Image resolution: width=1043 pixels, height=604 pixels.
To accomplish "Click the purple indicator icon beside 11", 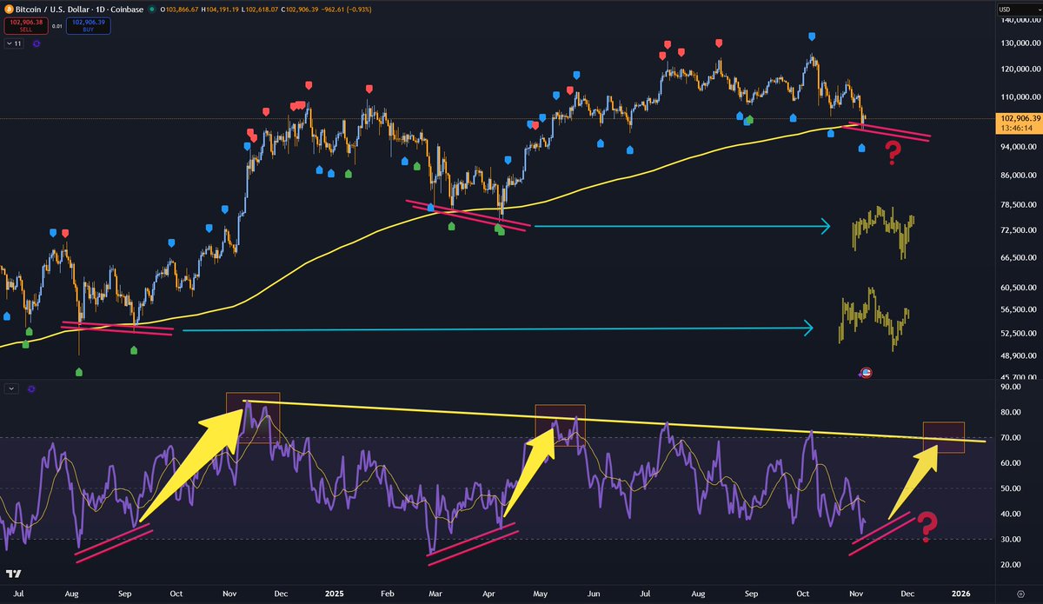I will click(37, 43).
